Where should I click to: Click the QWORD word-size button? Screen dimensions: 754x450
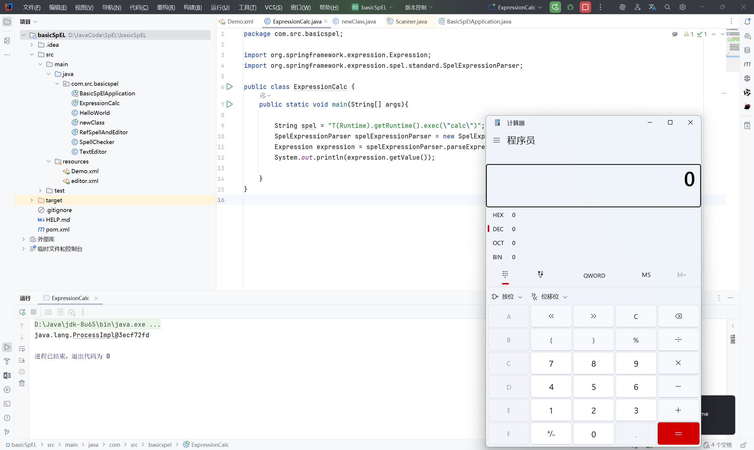pos(594,275)
